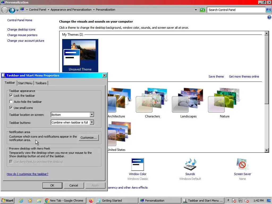Show hidden notification icons arrow
Image resolution: width=272 pixels, height=204 pixels.
[x=228, y=200]
